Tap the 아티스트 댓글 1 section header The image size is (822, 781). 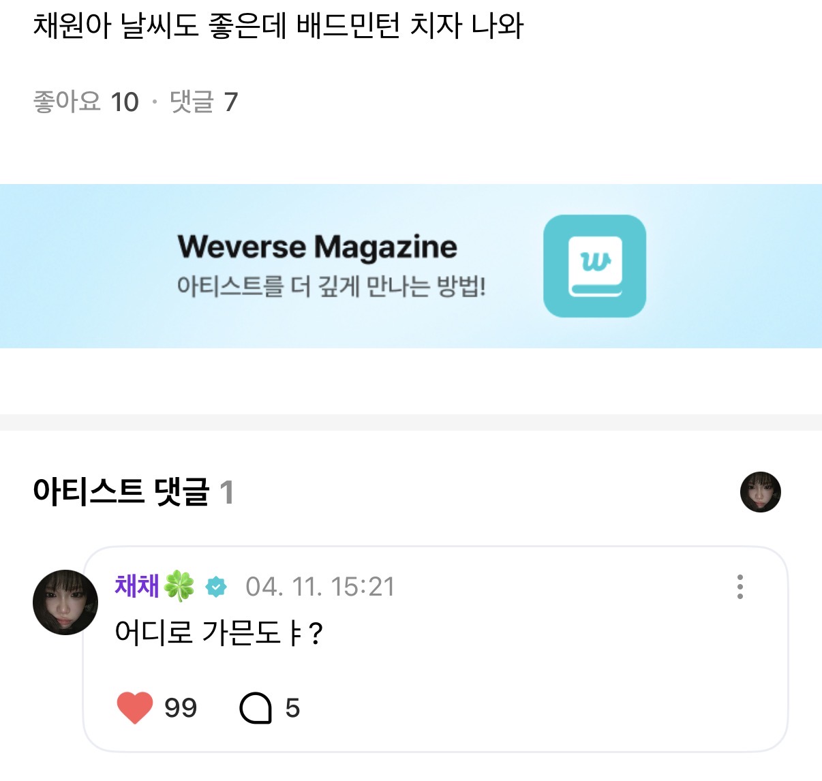coord(134,492)
